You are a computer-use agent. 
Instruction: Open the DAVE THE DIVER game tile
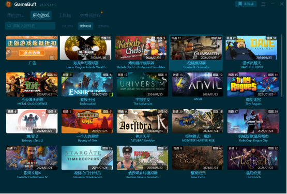coord(251,48)
